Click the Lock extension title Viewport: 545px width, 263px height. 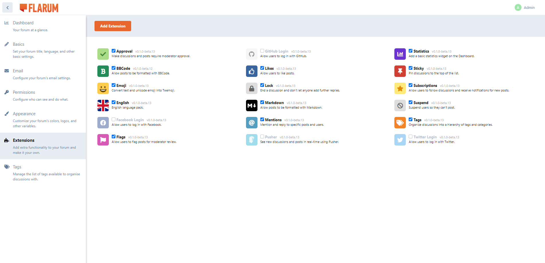269,85
